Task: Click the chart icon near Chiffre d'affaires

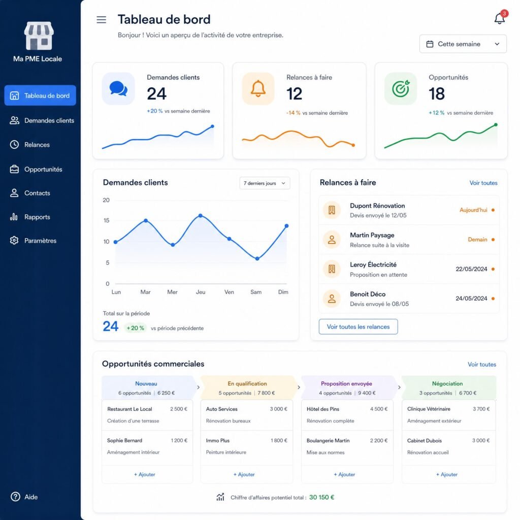Action: coord(220,497)
